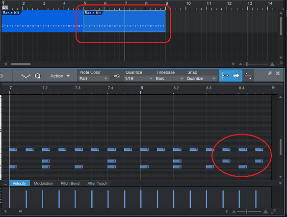This screenshot has width=287, height=217.
Task: Select the middle-row note at position 7.4
Action: (111, 161)
